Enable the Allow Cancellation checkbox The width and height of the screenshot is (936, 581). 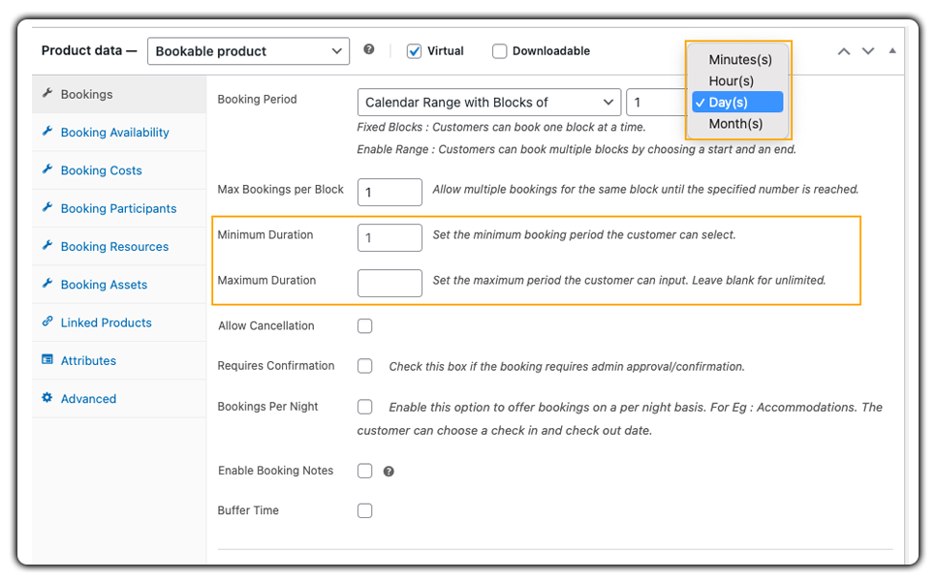point(364,326)
